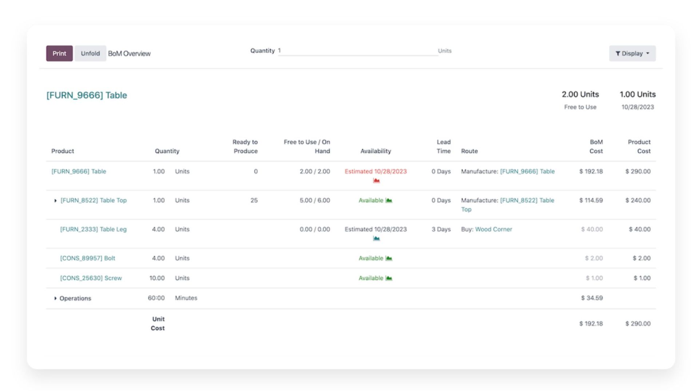This screenshot has height=391, width=699.
Task: Click the [FURN_8522] Table Top product link
Action: coord(94,200)
